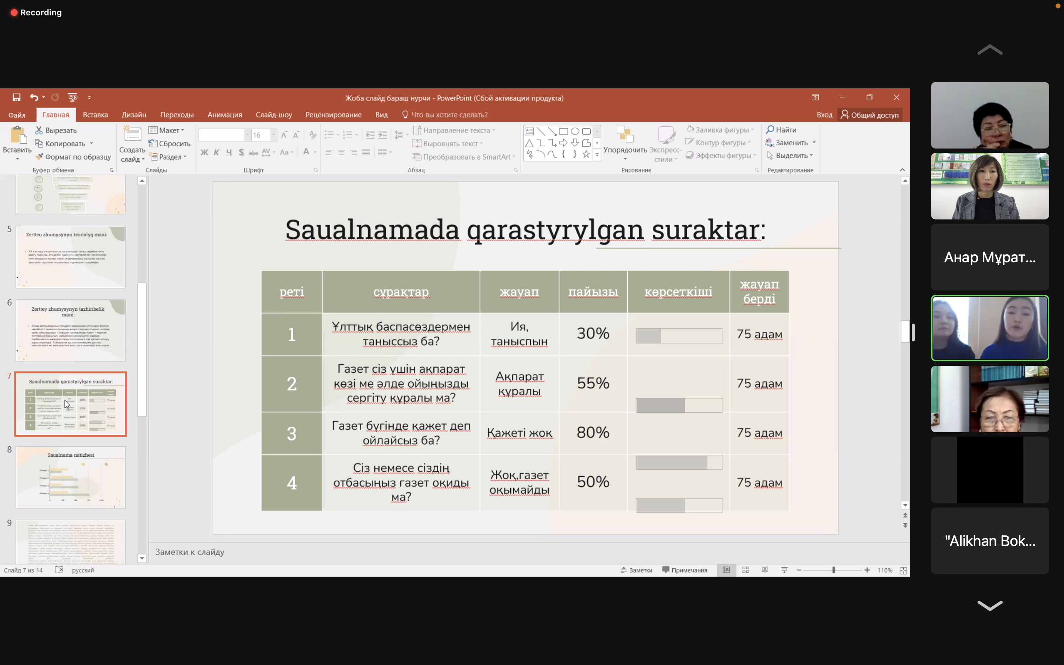Toggle Italic (К) formatting
This screenshot has width=1064, height=665.
point(216,153)
